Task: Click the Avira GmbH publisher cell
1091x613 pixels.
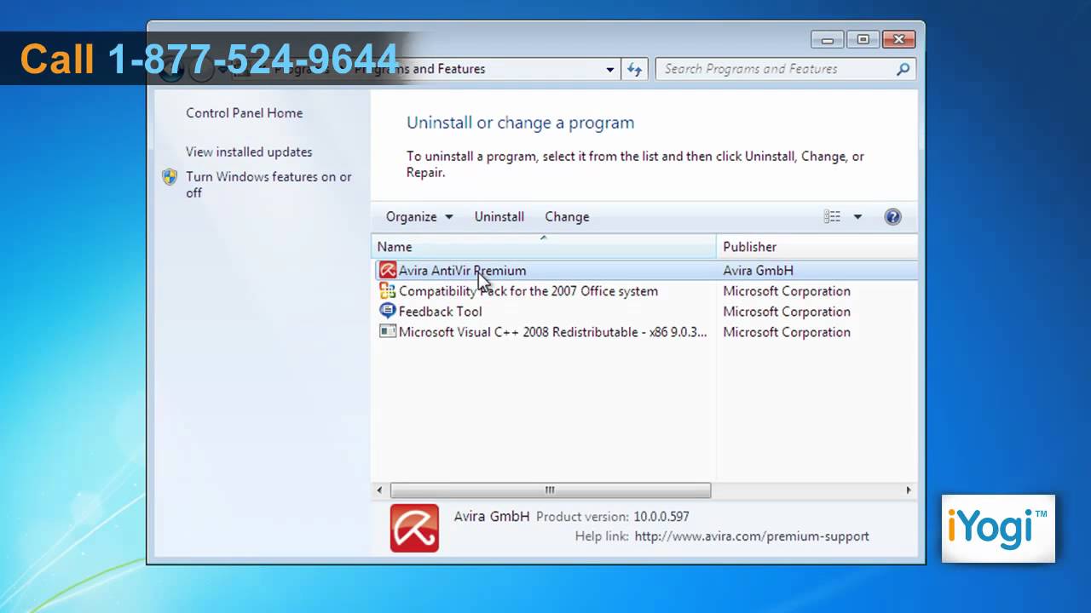Action: point(758,270)
